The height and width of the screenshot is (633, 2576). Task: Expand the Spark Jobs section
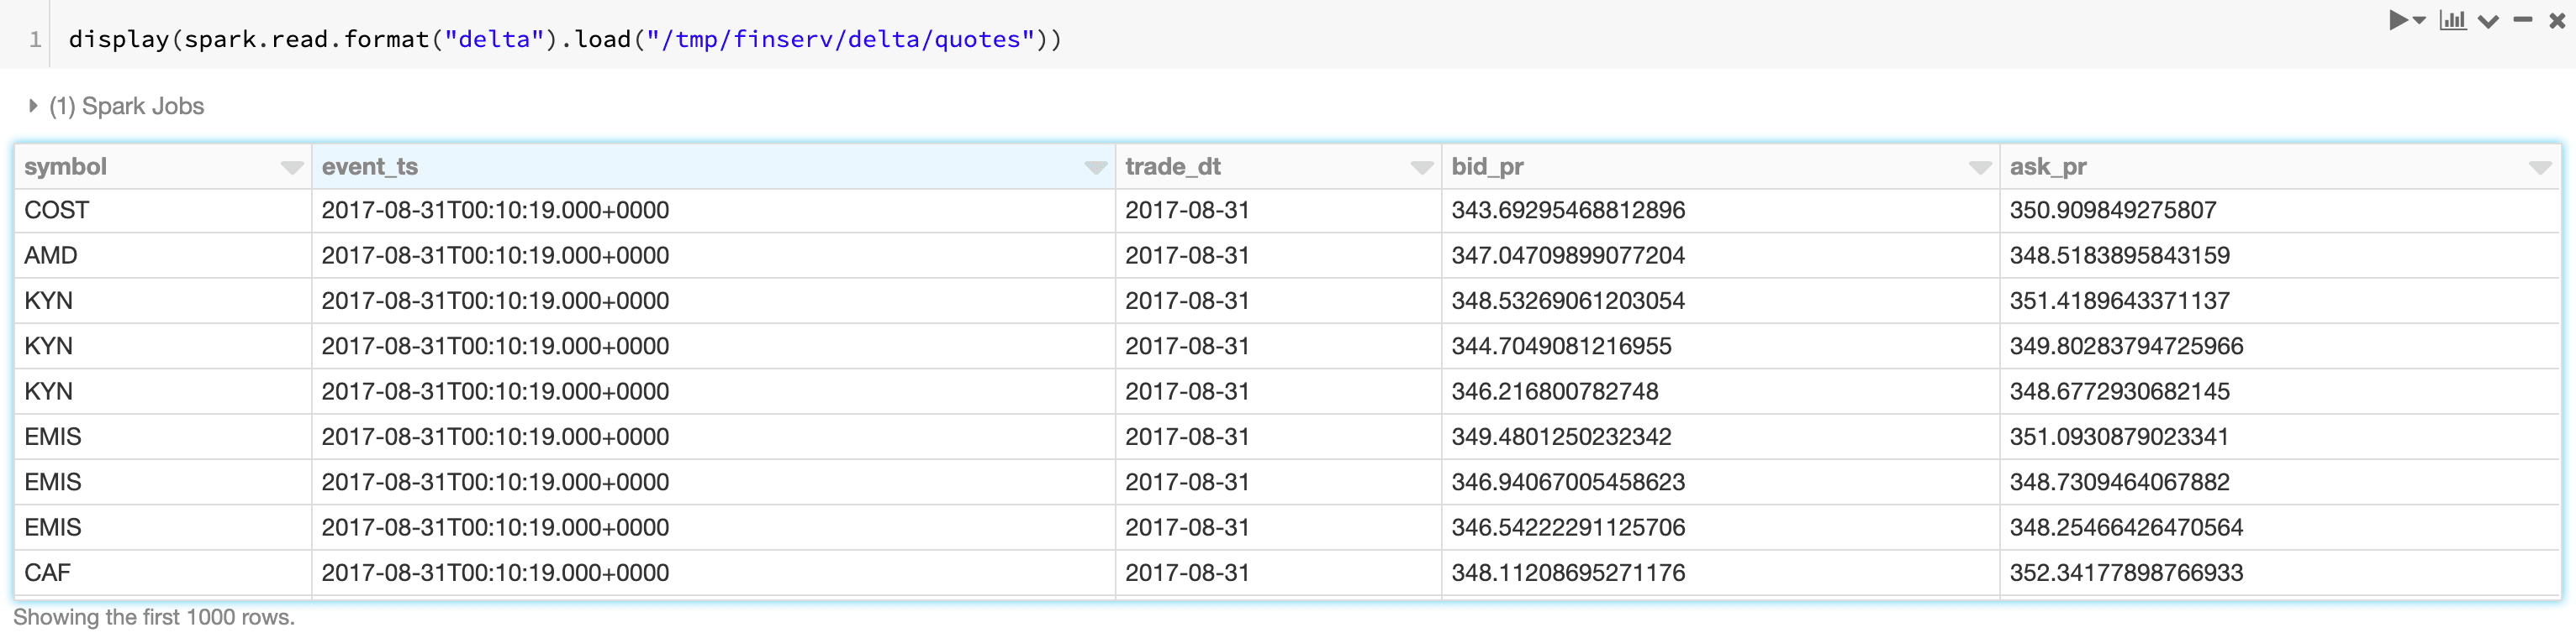coord(33,106)
